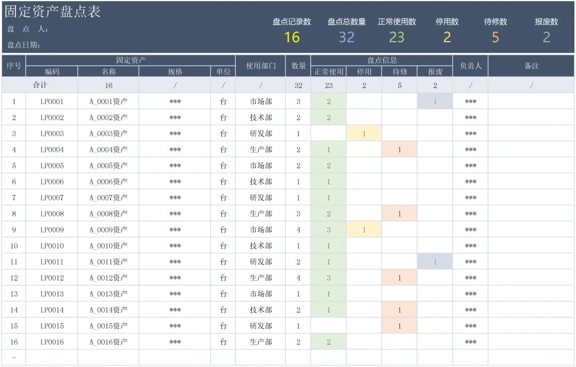Viewport: 576px width, 367px height.
Task: Select cell LP0008
Action: tap(52, 214)
